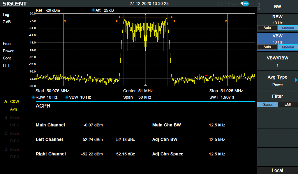The height and width of the screenshot is (174, 298).
Task: Select trace D Blank P-PK
Action: (12, 153)
